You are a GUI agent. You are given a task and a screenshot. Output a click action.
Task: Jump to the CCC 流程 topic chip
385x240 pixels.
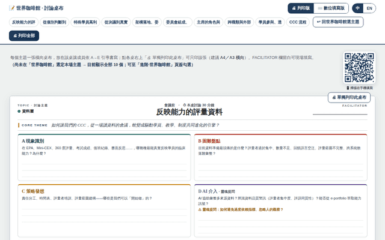298,22
